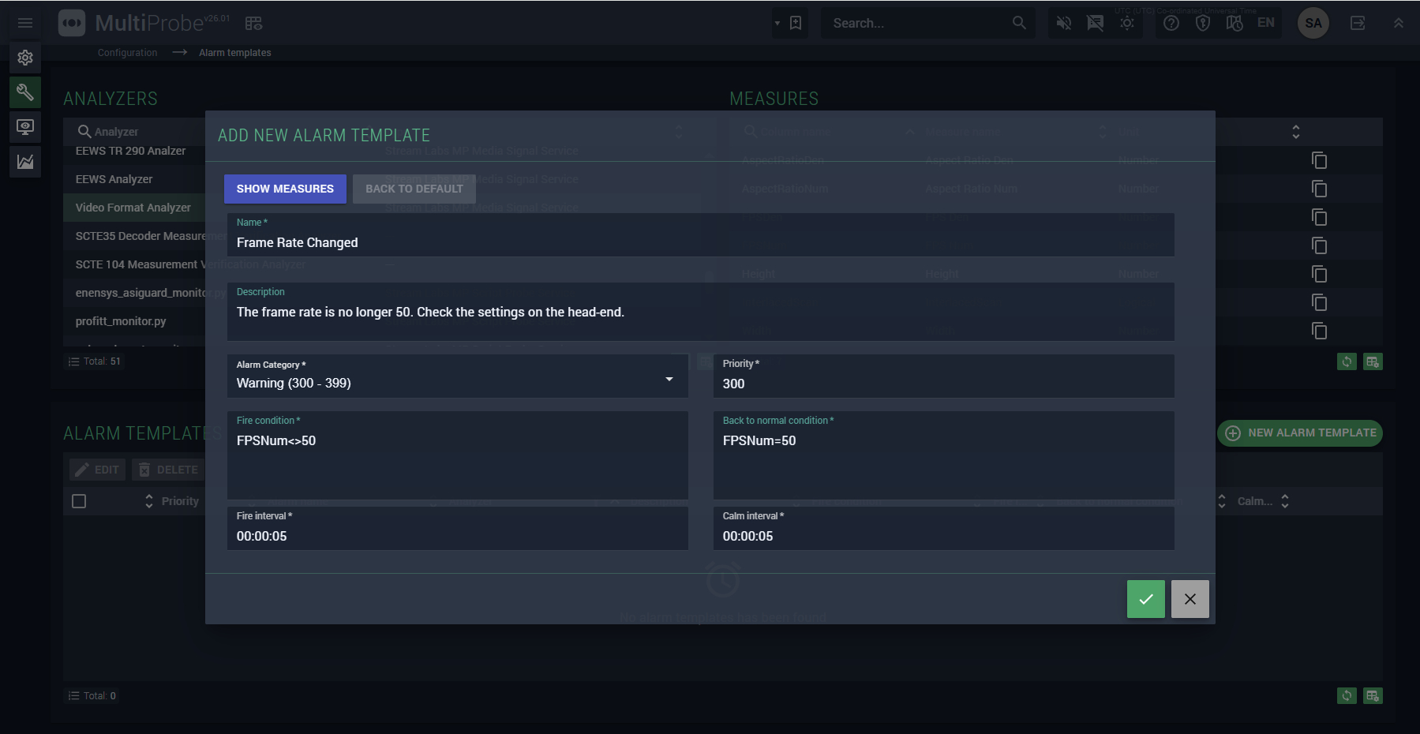Screen dimensions: 1420x734
Task: Click the SHOW MEASURES button
Action: click(285, 189)
